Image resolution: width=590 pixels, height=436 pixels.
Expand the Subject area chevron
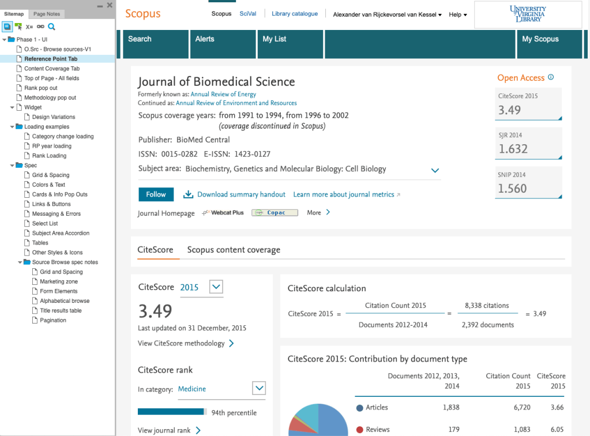click(x=435, y=170)
